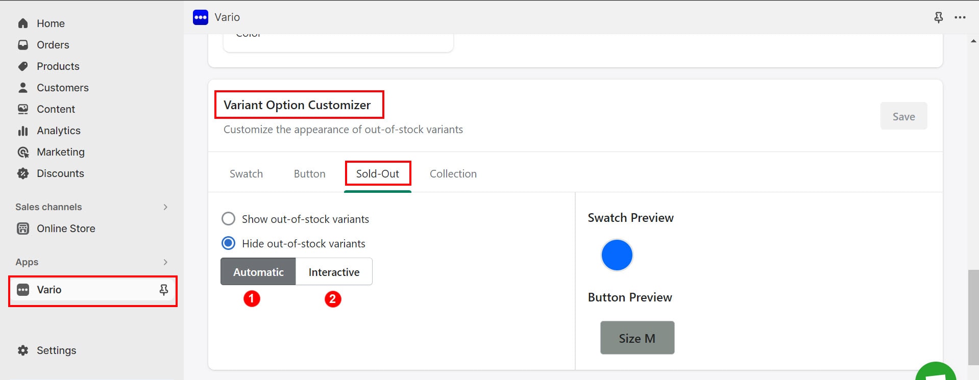Viewport: 979px width, 380px height.
Task: Click the blue swatch preview circle
Action: pos(617,255)
